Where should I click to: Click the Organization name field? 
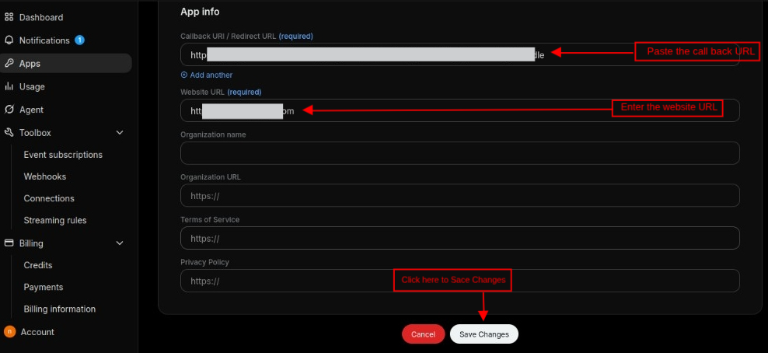point(460,153)
